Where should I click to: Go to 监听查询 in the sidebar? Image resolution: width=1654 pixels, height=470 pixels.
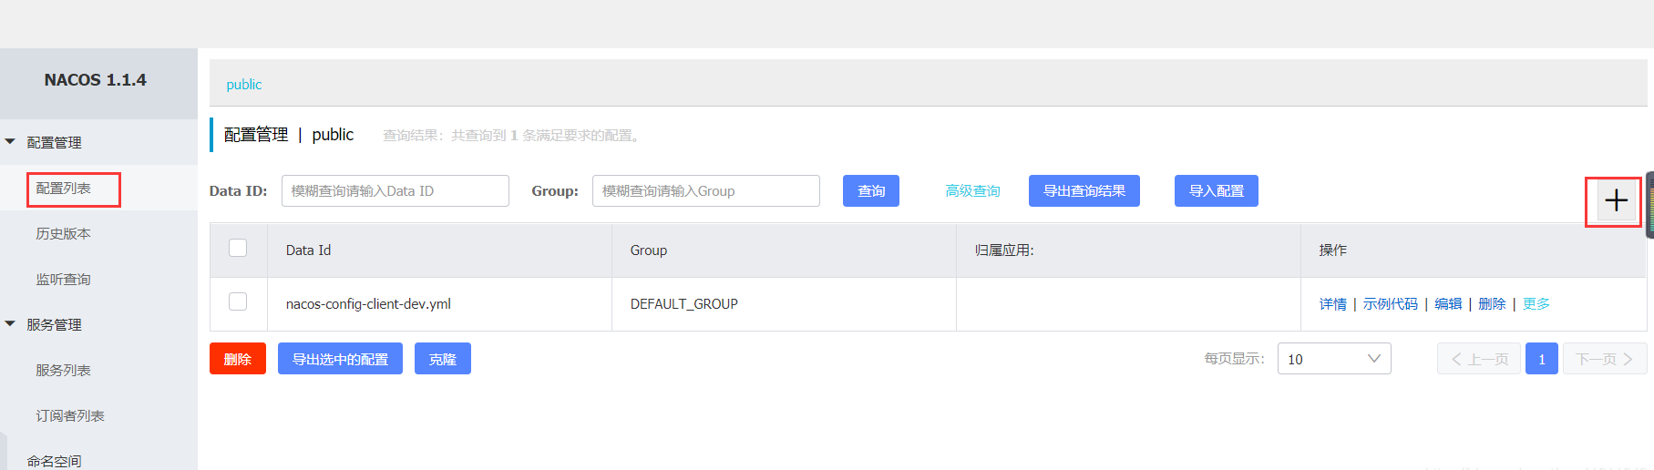tap(64, 280)
